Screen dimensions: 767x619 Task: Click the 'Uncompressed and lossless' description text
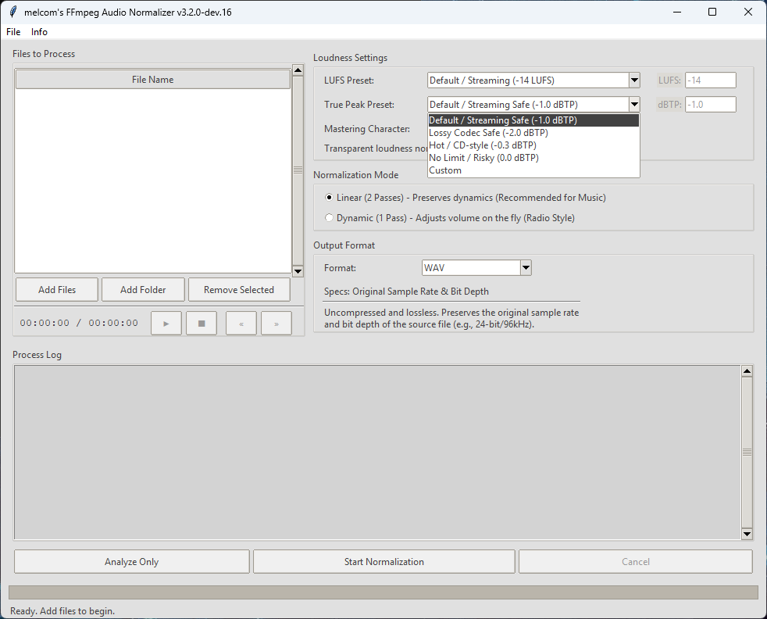tap(451, 318)
